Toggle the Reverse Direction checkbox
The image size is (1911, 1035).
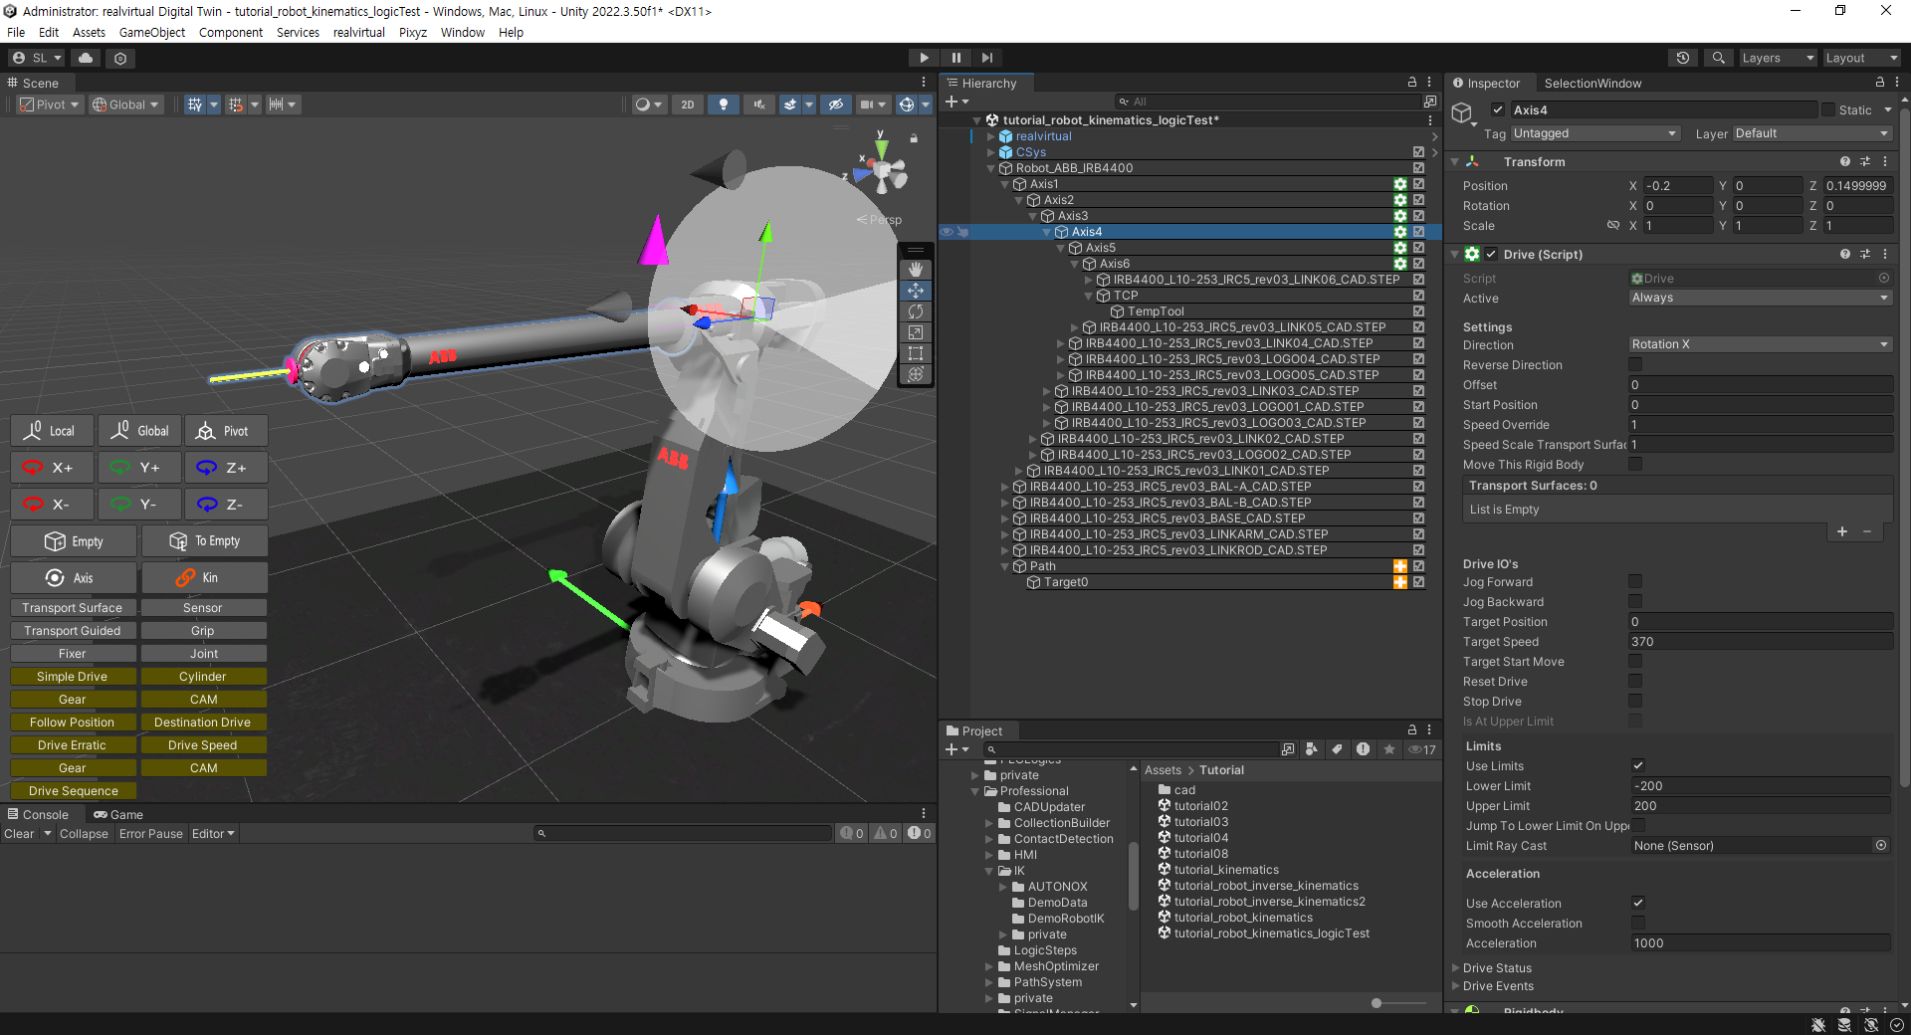(x=1635, y=365)
